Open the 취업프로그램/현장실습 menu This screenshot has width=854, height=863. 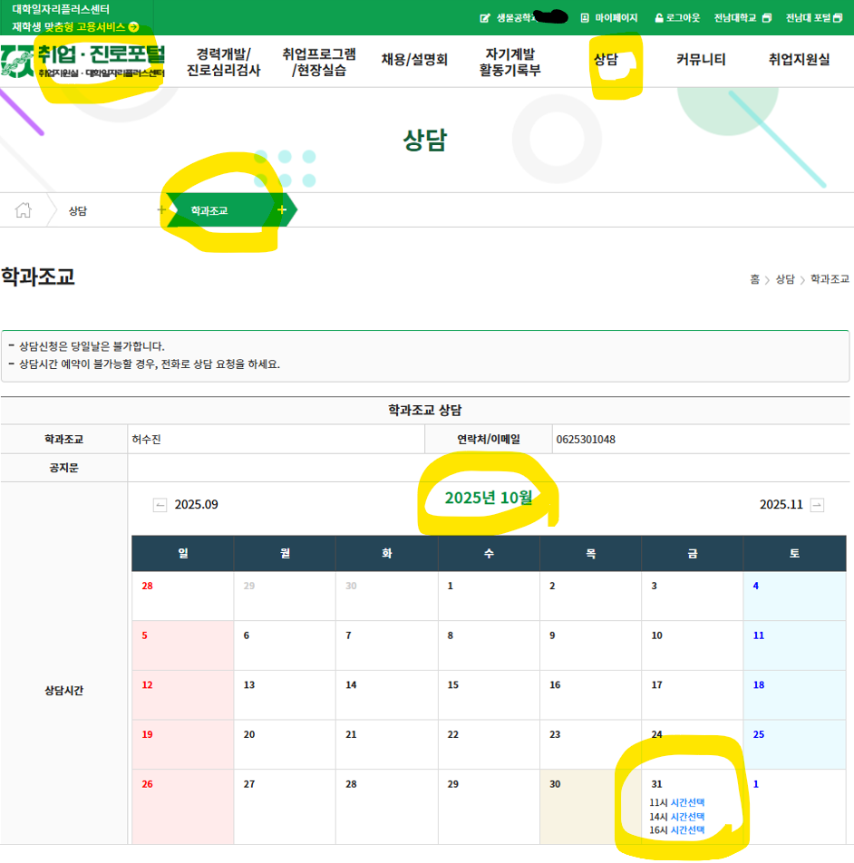318,61
